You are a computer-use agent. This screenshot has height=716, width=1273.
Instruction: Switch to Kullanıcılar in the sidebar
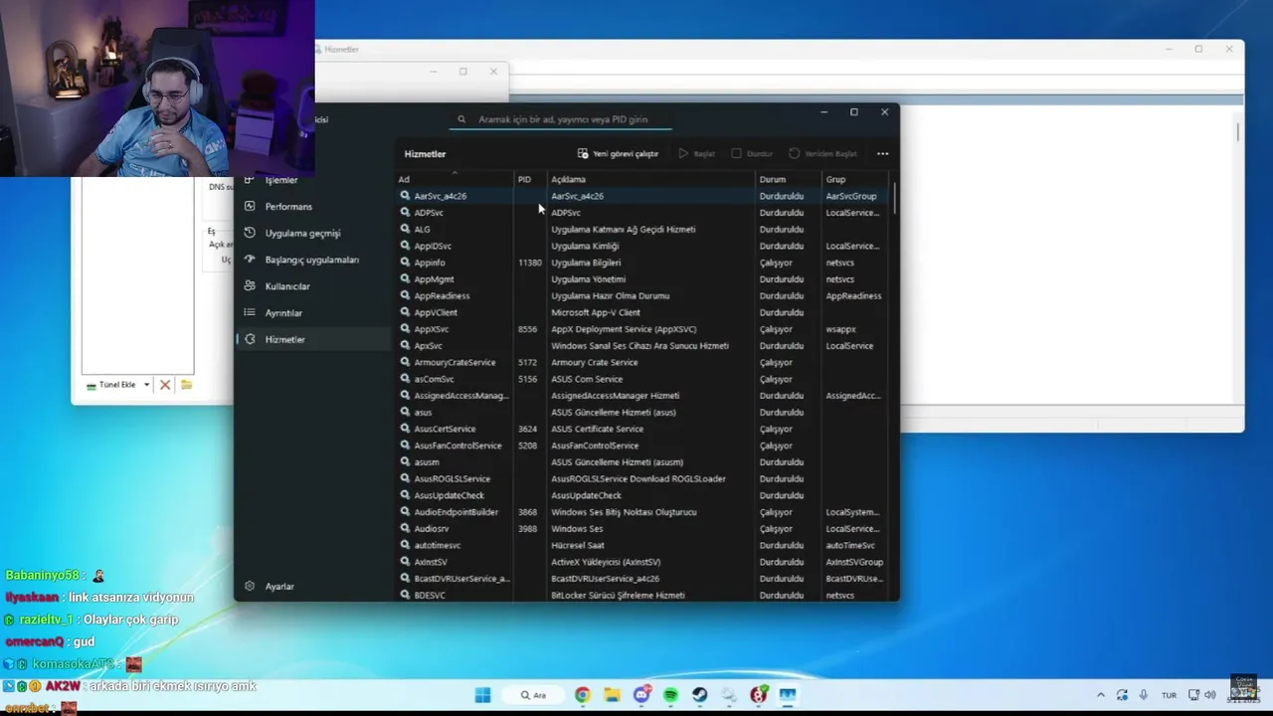[287, 286]
